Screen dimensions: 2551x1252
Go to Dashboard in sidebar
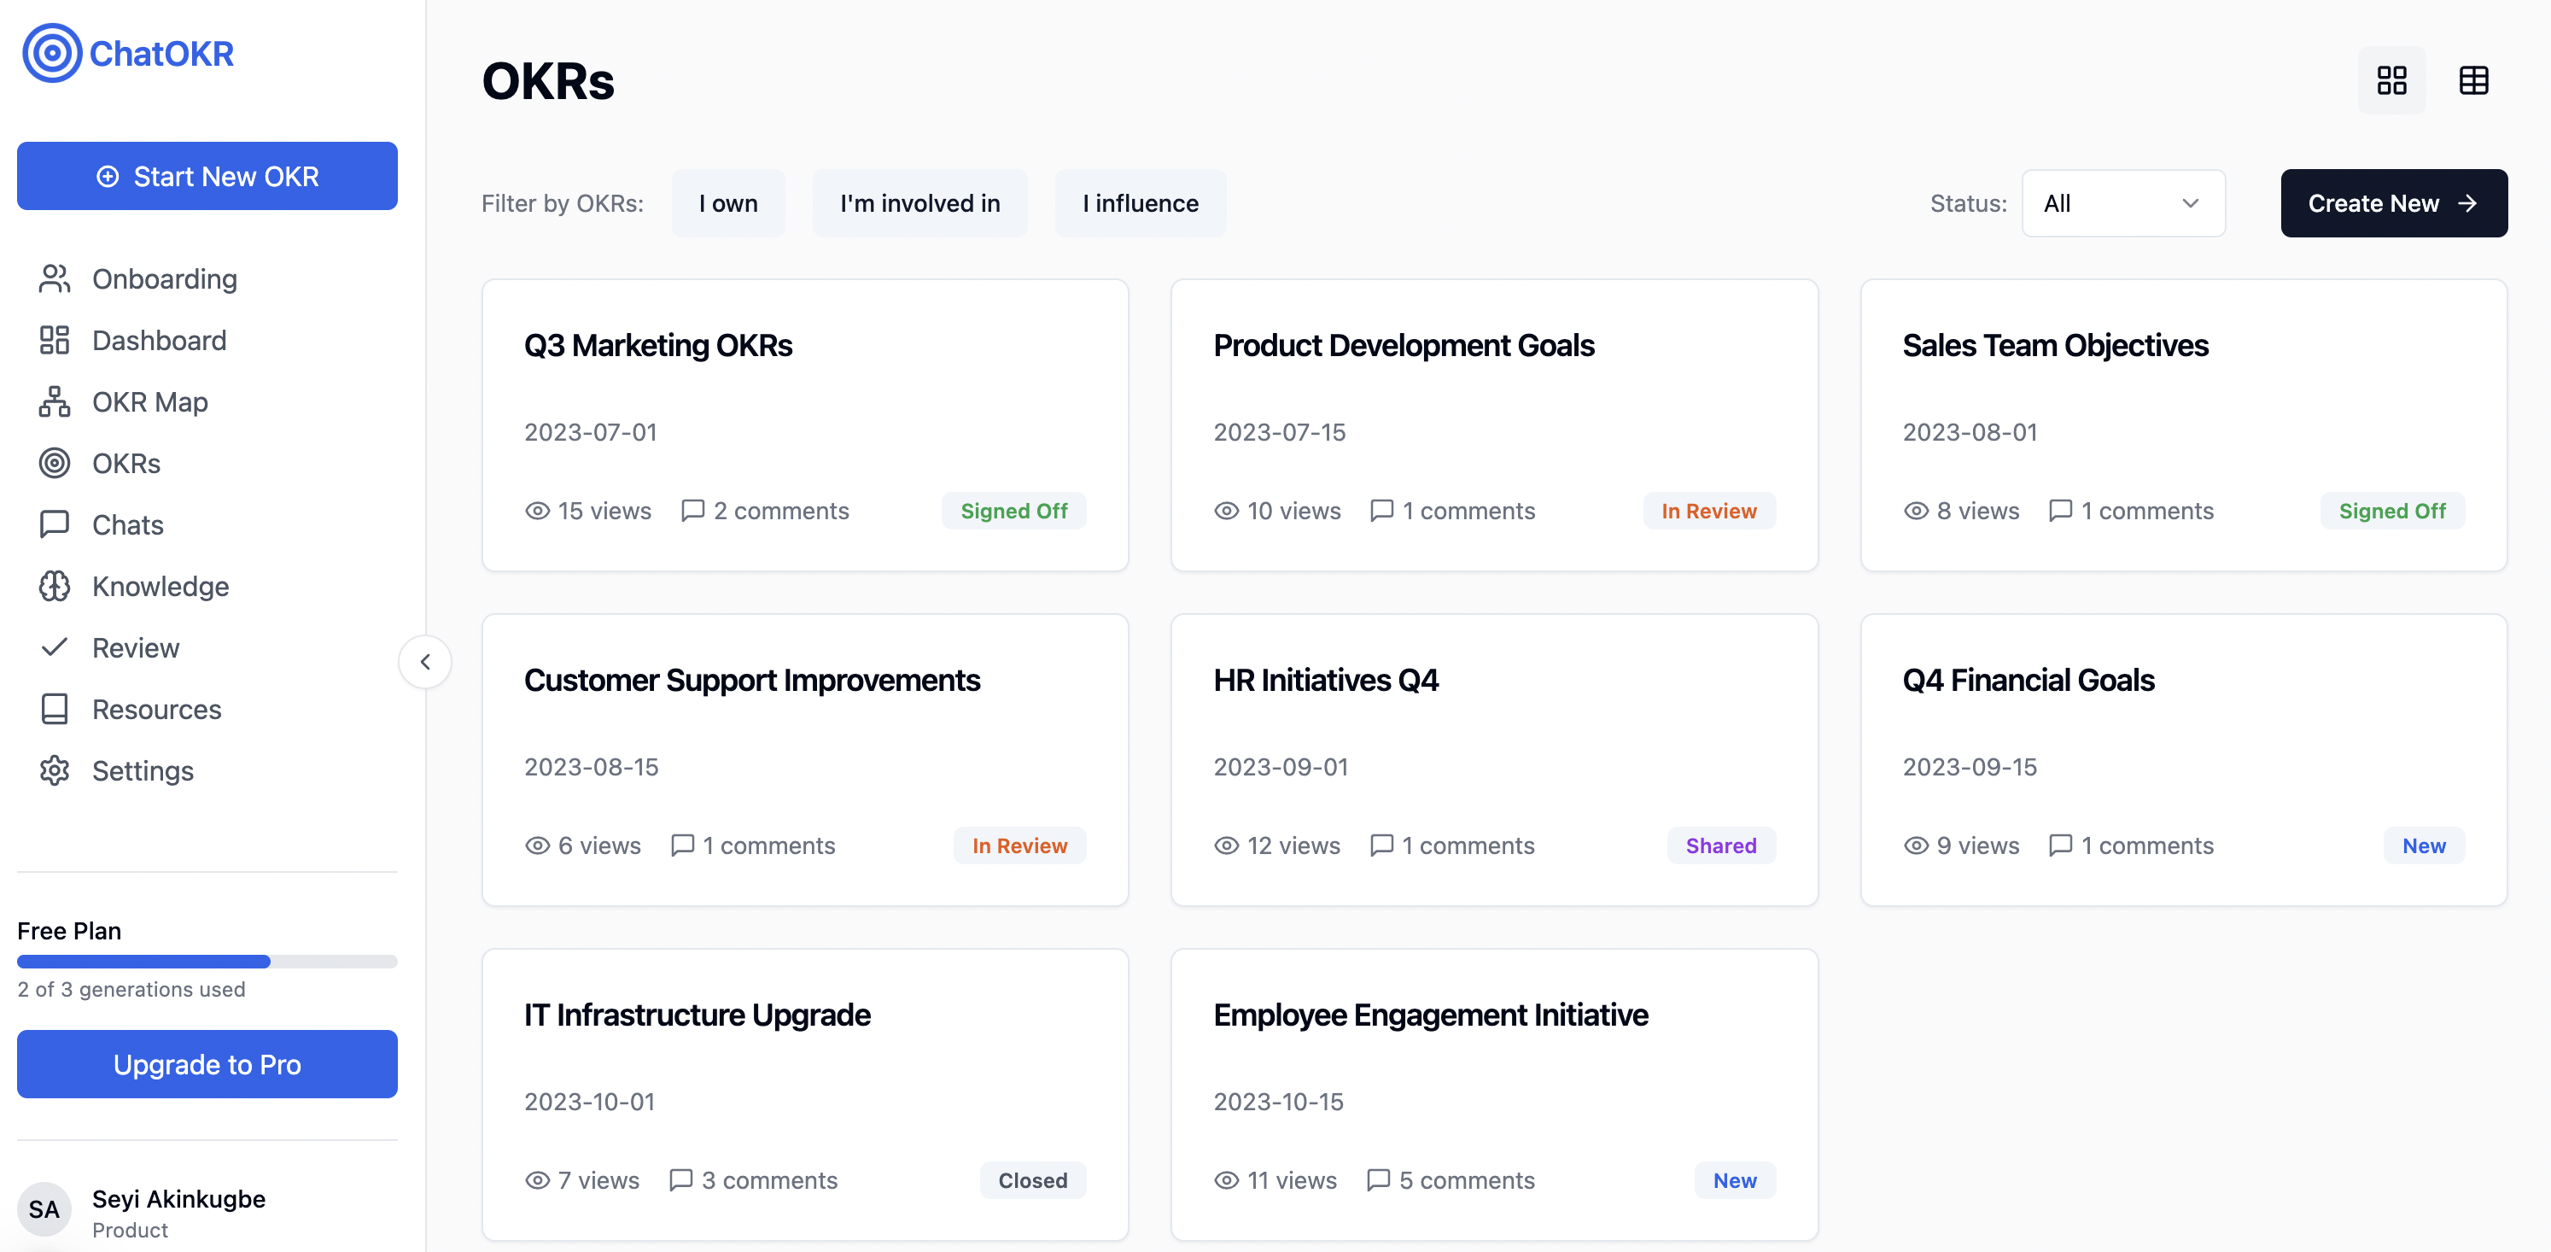click(159, 341)
